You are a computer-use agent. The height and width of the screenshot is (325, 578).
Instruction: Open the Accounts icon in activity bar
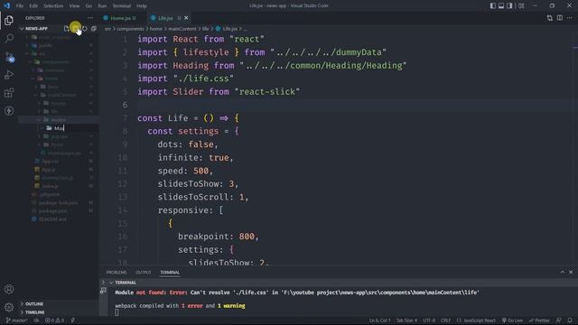coord(9,289)
